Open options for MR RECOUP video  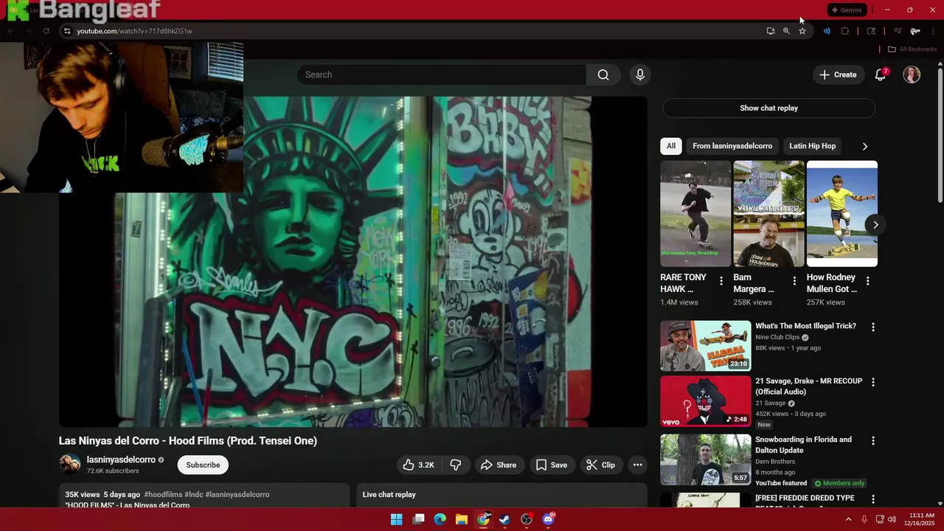[x=873, y=382]
